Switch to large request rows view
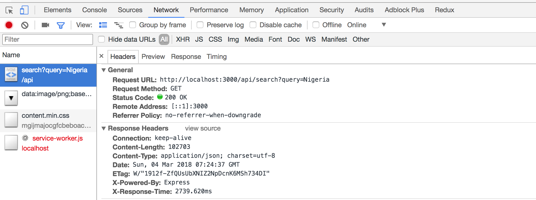 [103, 25]
